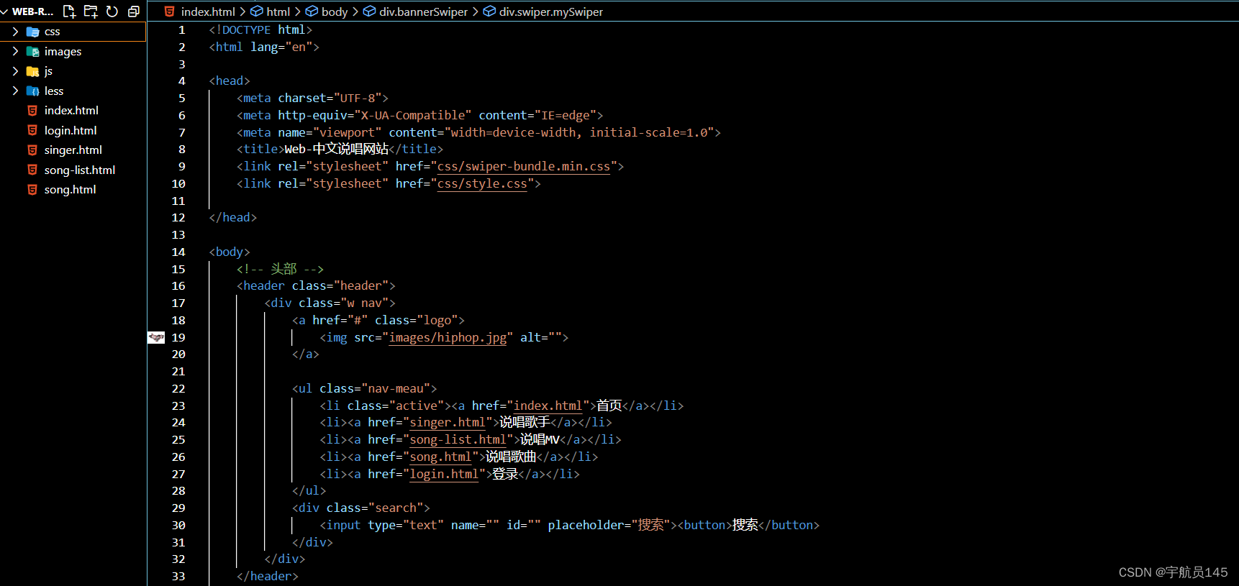This screenshot has width=1239, height=586.
Task: Click the <body> tag on line 14
Action: [x=230, y=252]
